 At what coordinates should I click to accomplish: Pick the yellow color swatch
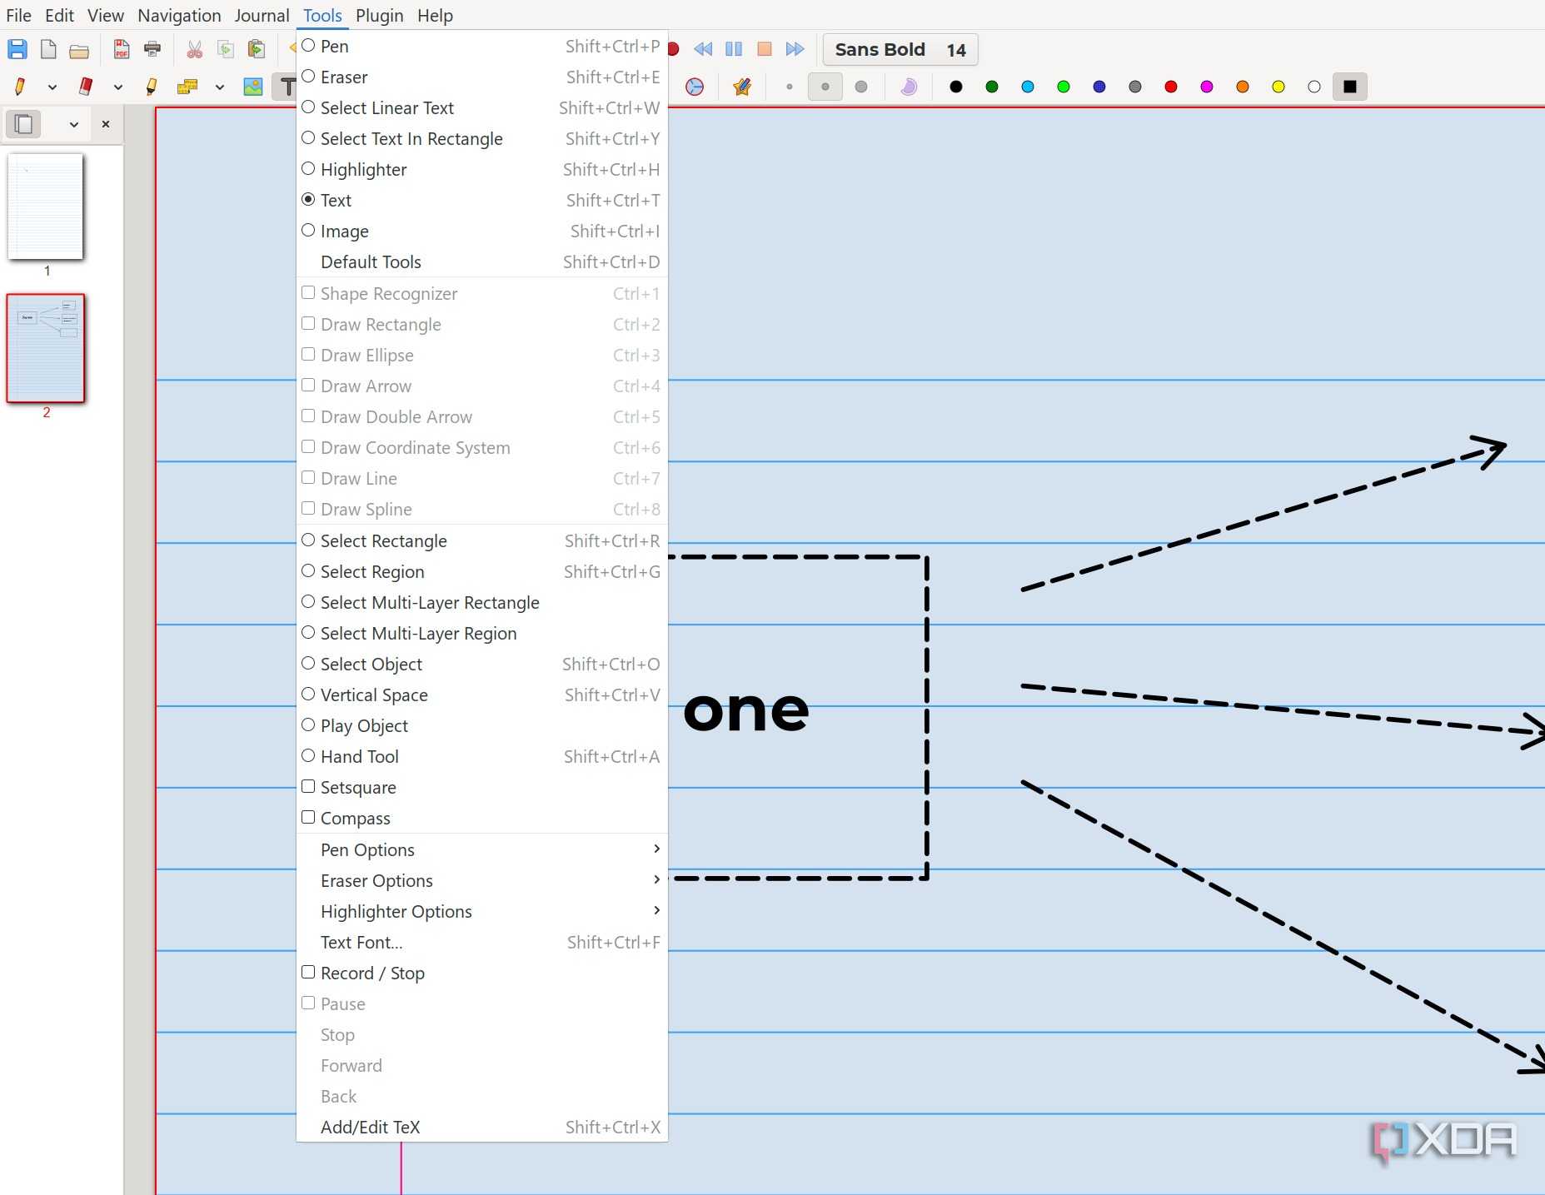(x=1278, y=87)
